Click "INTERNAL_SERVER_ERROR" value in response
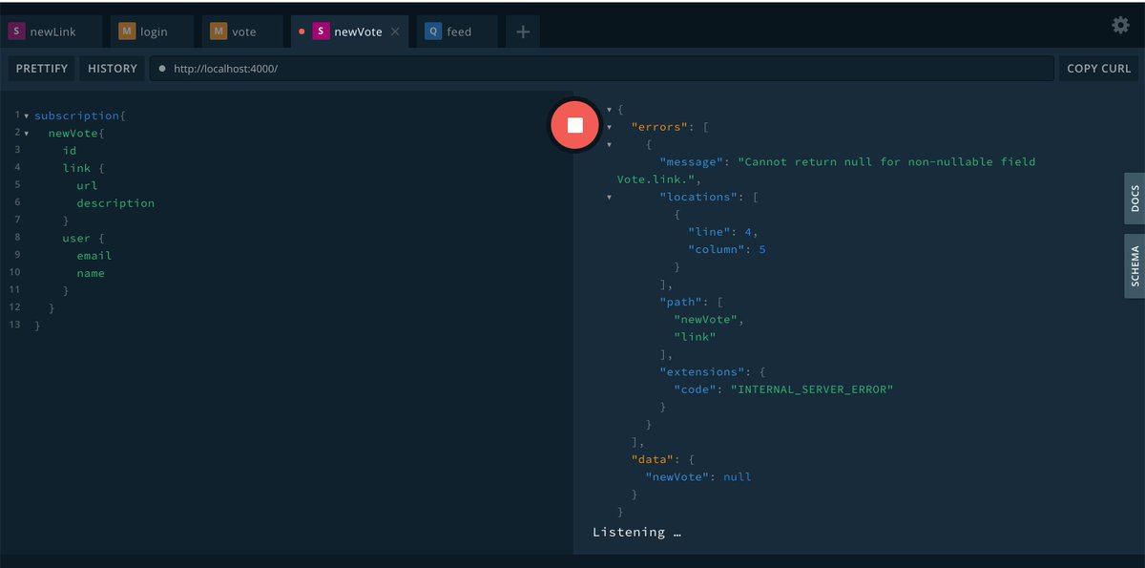 click(x=812, y=389)
